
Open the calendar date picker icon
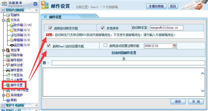(174, 46)
